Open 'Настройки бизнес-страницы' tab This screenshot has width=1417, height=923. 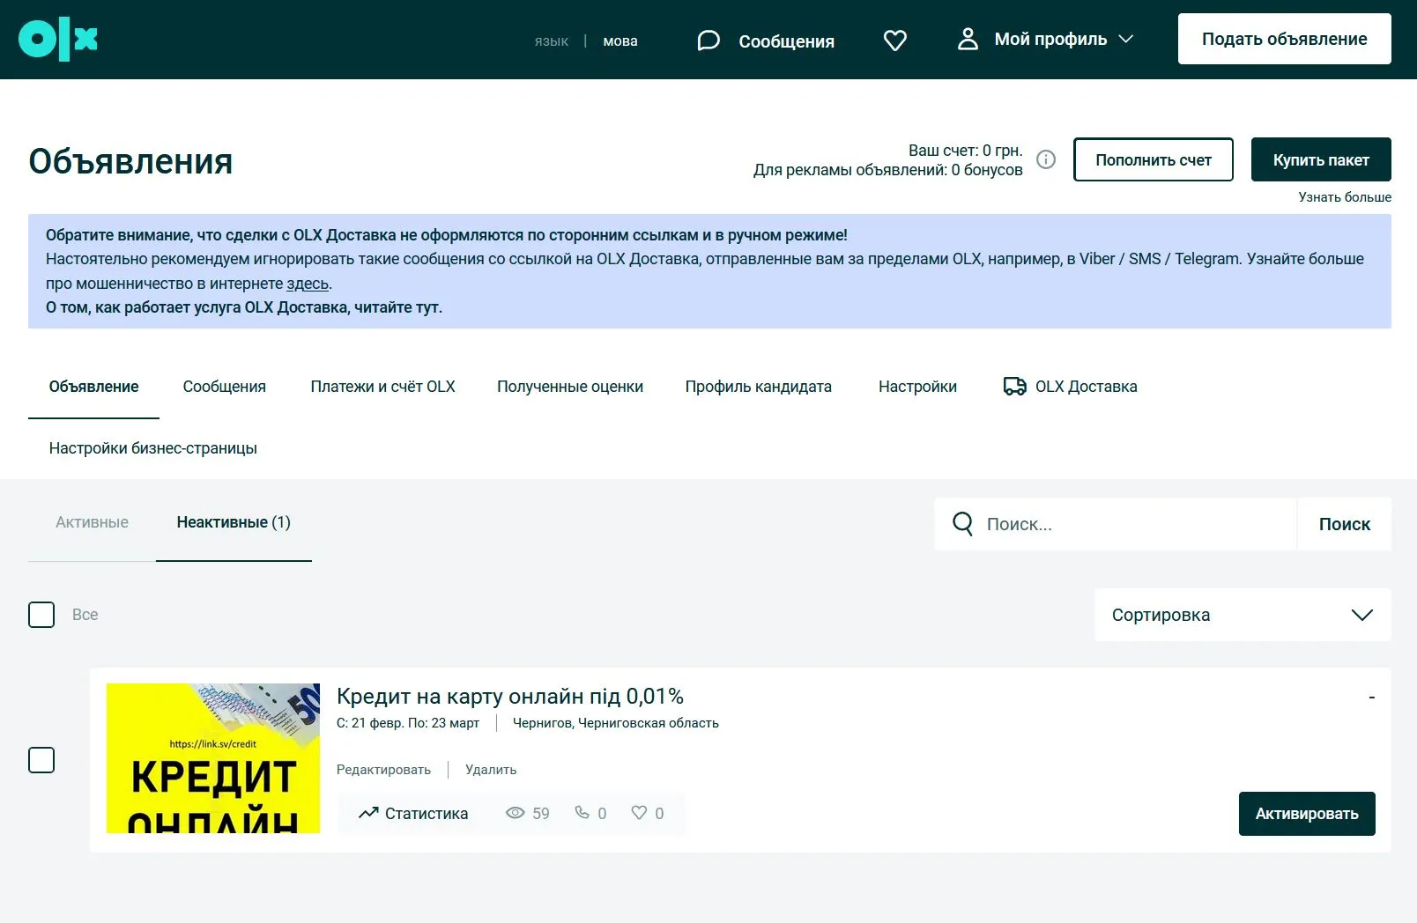tap(153, 448)
